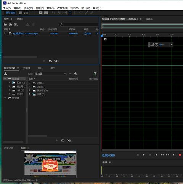The width and height of the screenshot is (183, 184).
Task: Click Move playhead to previous button
Action: [156, 155]
